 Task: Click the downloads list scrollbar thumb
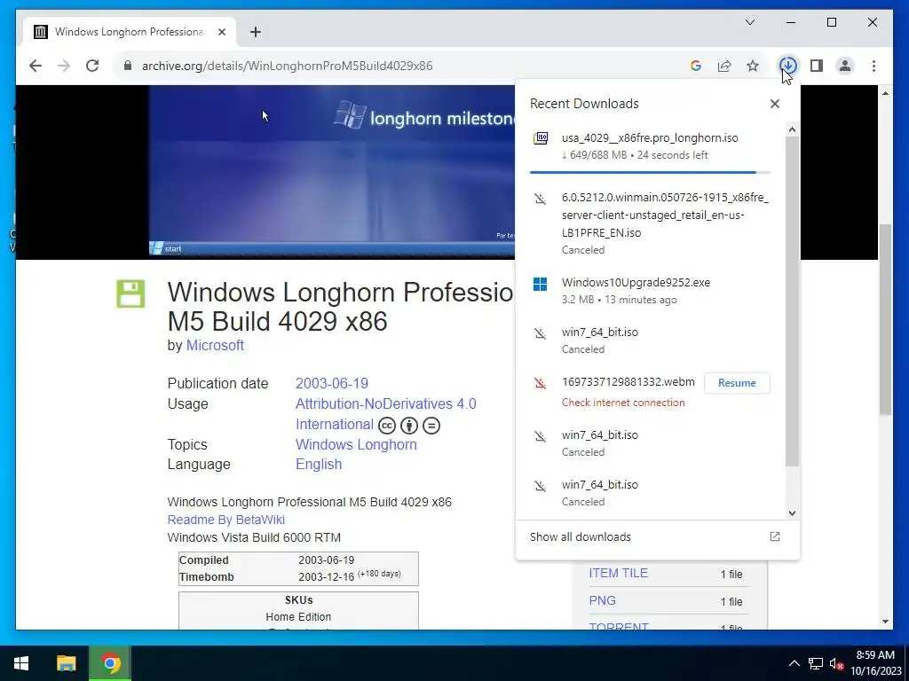pos(792,301)
